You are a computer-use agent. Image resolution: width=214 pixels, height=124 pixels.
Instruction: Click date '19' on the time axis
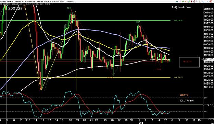point(77,120)
